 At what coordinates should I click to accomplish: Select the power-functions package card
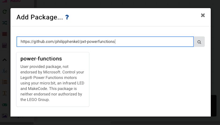click(x=53, y=79)
